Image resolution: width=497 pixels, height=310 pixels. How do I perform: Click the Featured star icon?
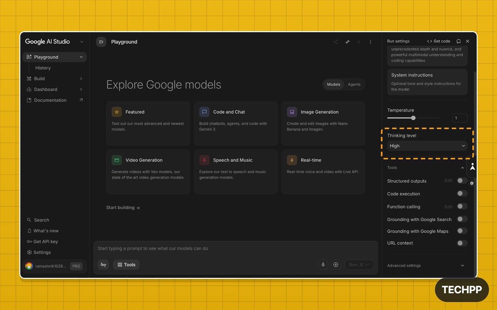point(117,112)
